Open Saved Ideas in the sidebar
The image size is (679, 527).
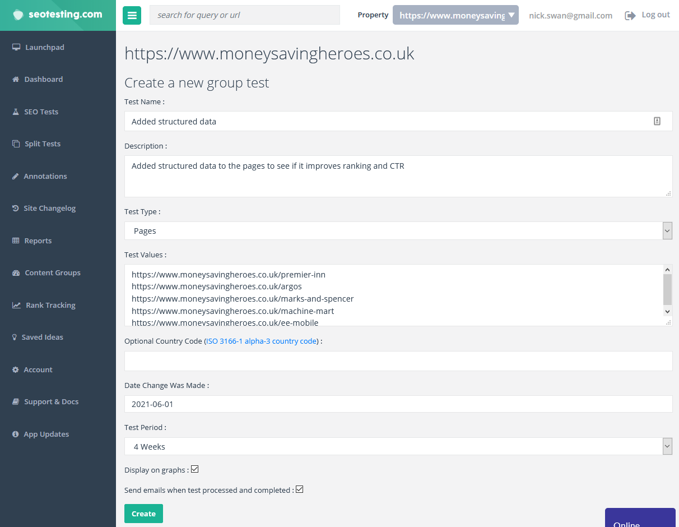[43, 337]
